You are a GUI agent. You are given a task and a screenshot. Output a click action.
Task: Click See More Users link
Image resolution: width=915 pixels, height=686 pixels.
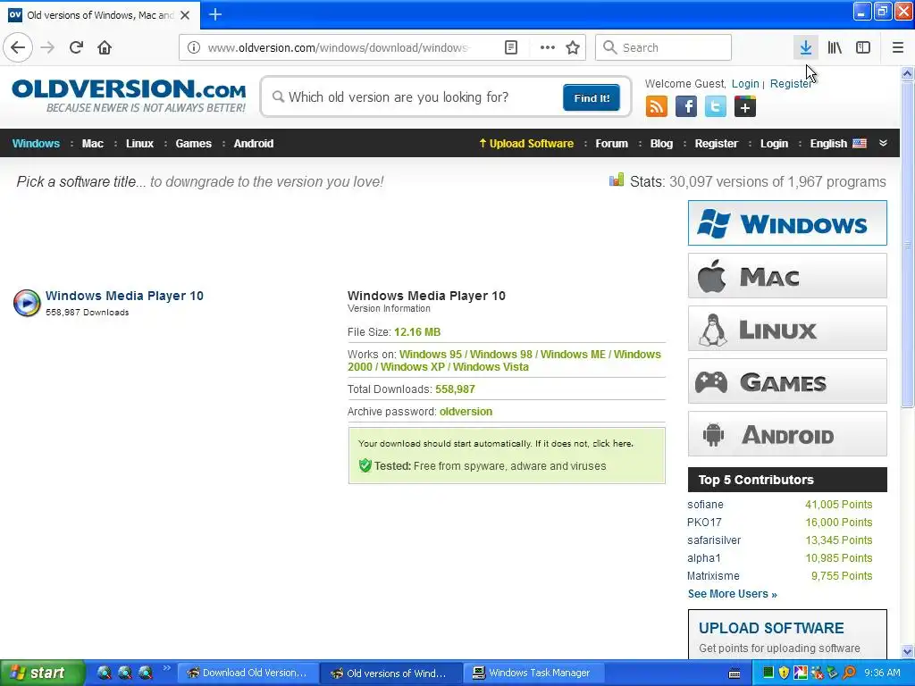(733, 594)
